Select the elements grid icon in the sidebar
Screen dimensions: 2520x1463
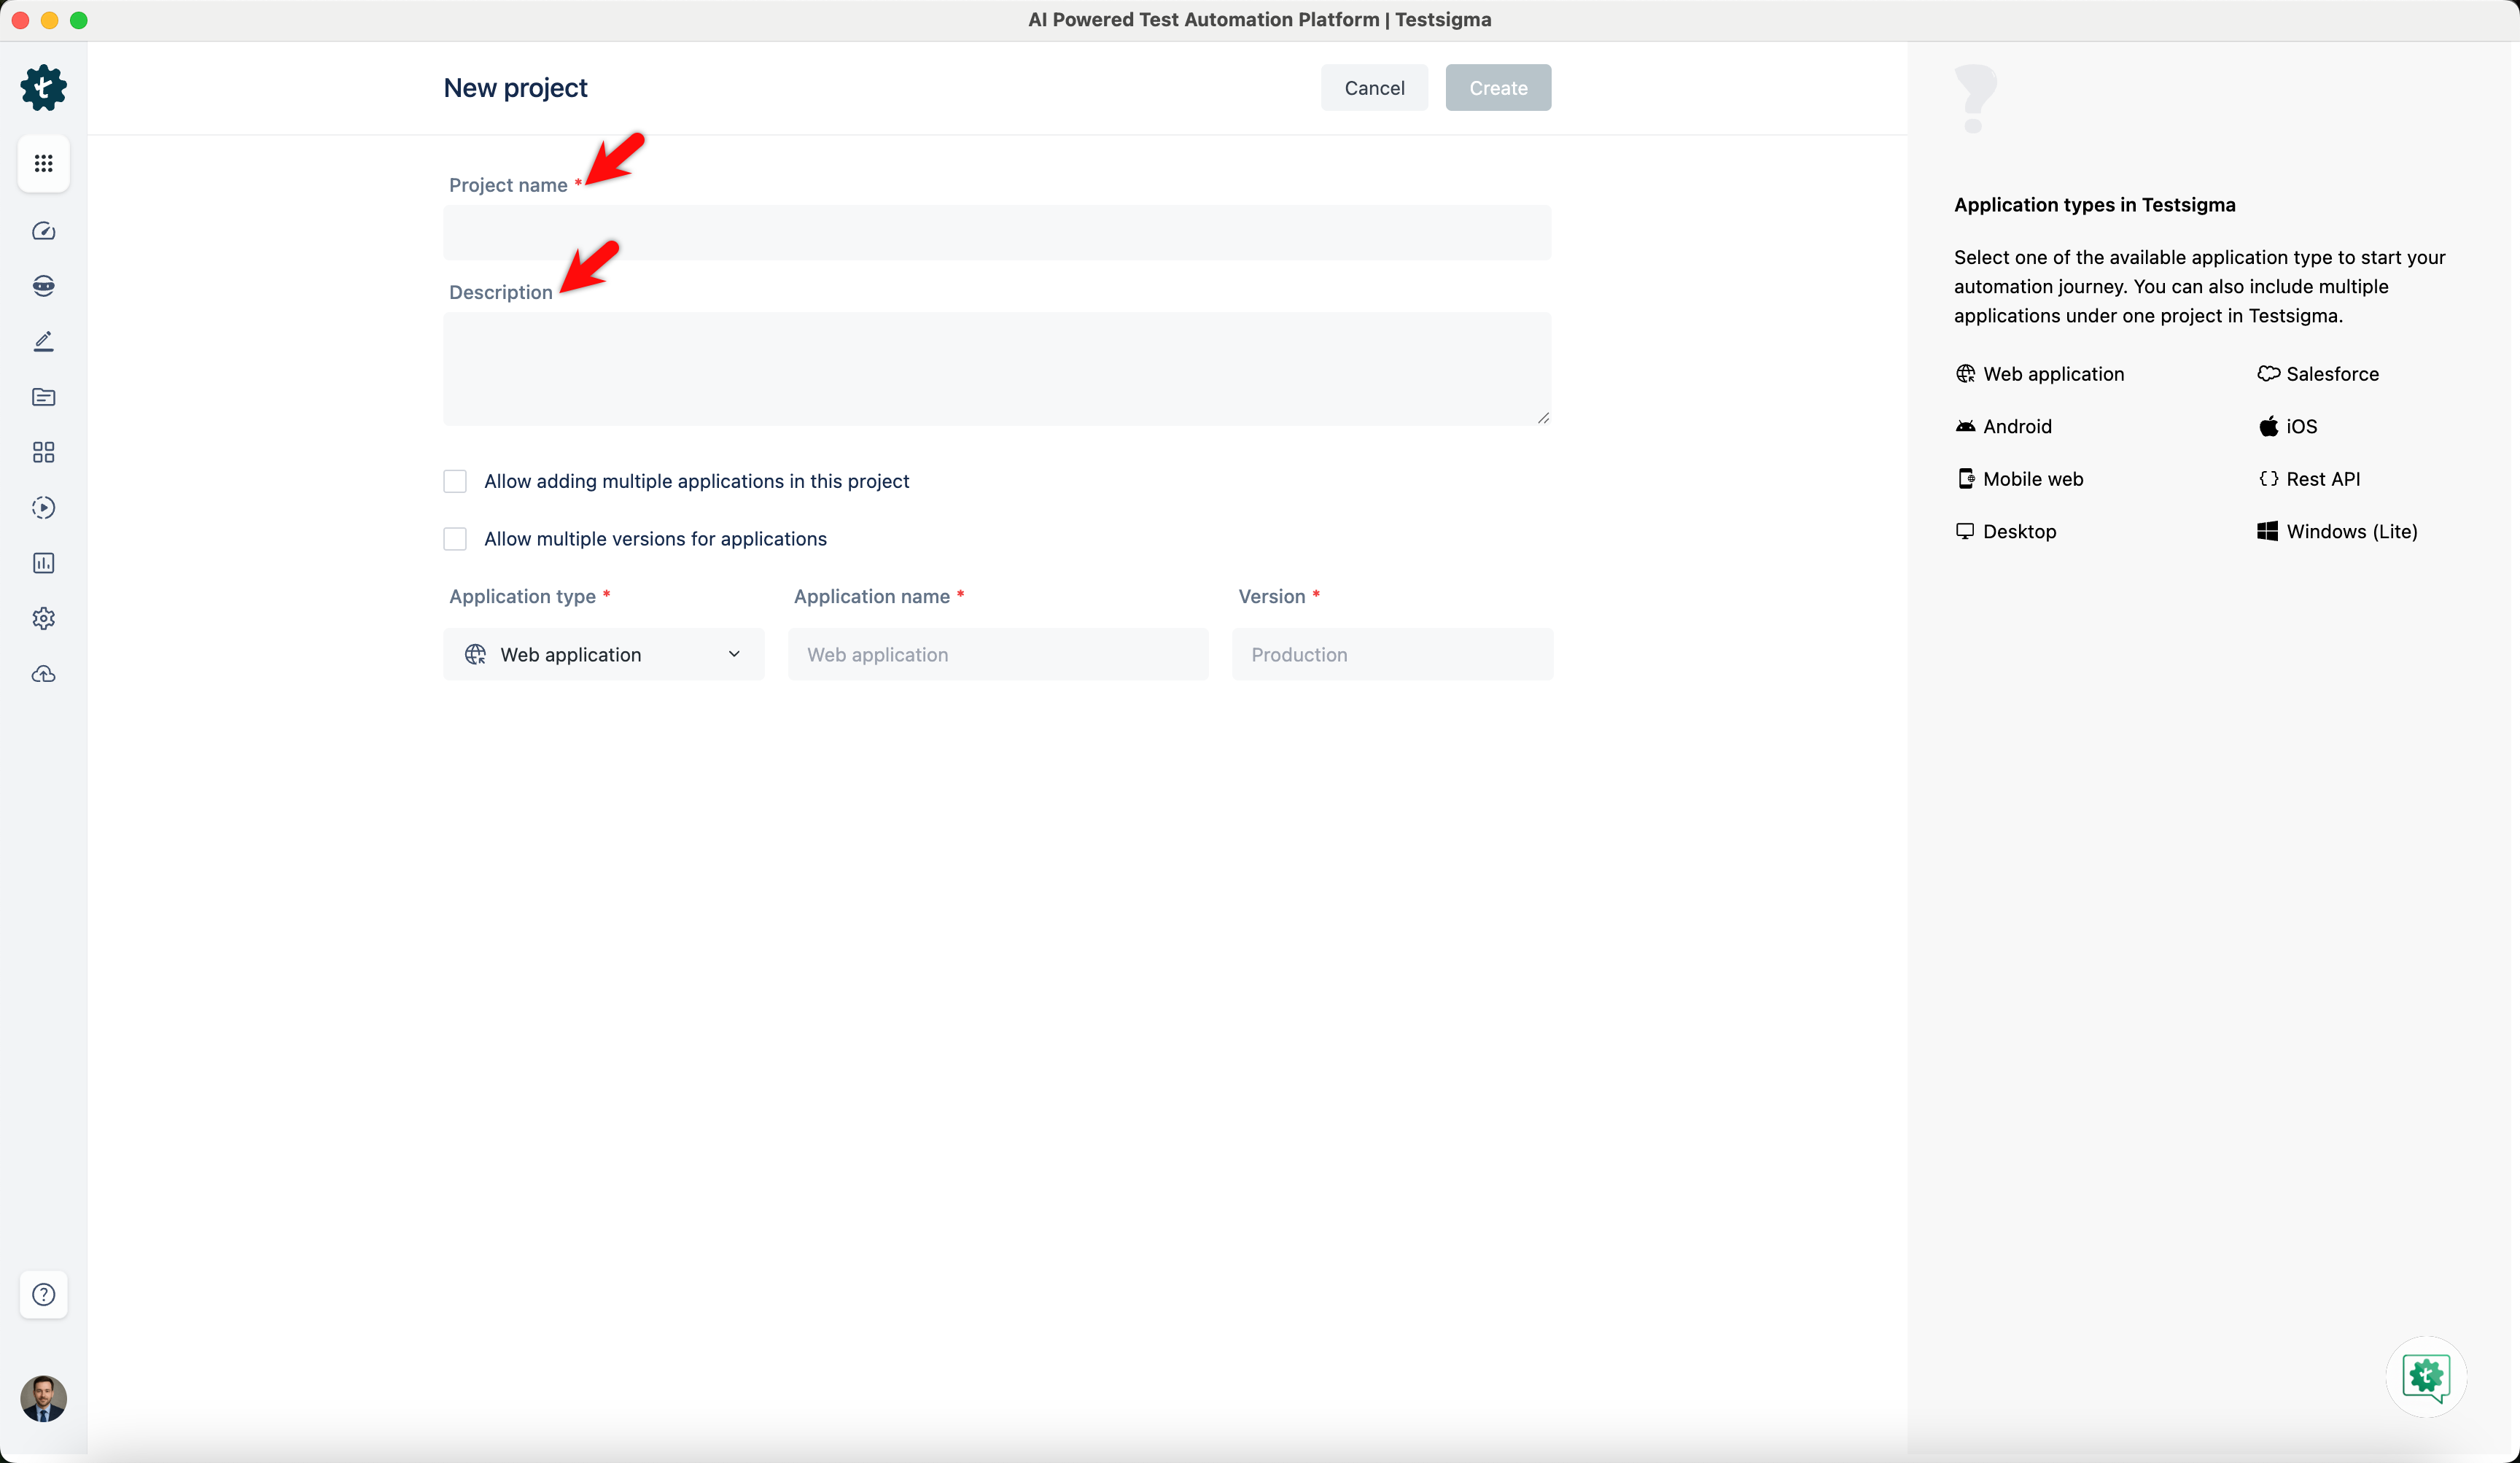[43, 452]
